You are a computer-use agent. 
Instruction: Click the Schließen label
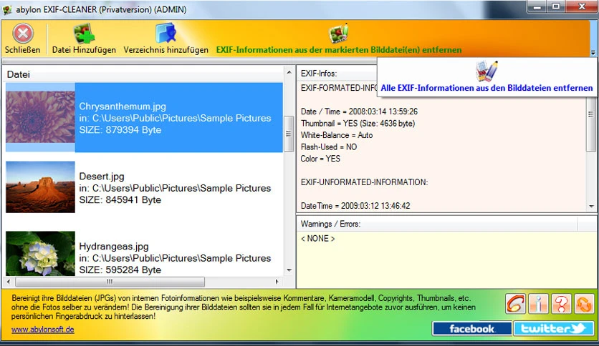(22, 50)
